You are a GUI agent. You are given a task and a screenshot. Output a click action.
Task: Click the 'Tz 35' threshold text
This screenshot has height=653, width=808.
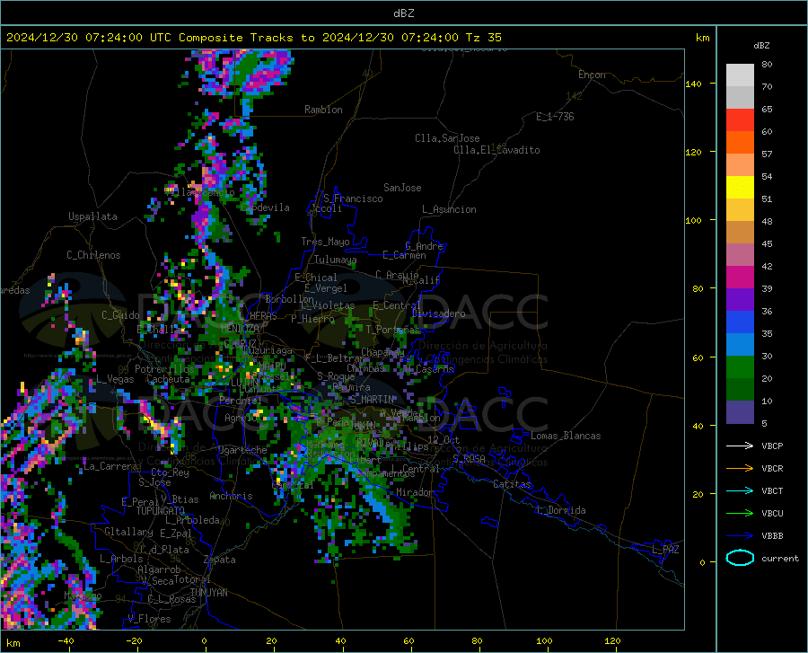pos(484,38)
